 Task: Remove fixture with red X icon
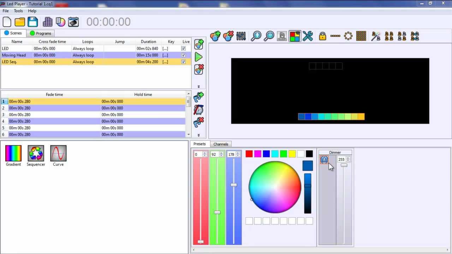[x=228, y=36]
